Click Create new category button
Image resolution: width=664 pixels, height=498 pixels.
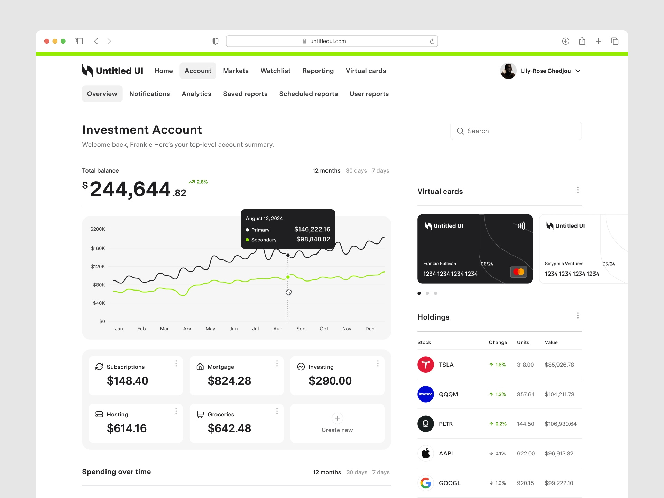[337, 423]
